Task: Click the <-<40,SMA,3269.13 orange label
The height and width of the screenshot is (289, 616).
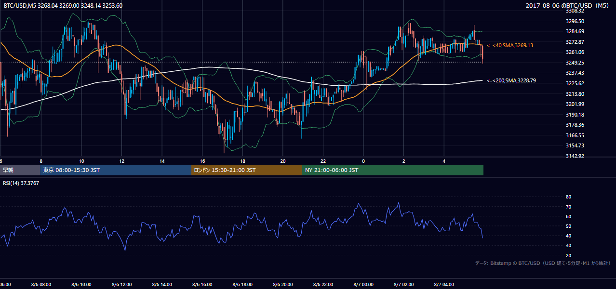Action: click(510, 45)
